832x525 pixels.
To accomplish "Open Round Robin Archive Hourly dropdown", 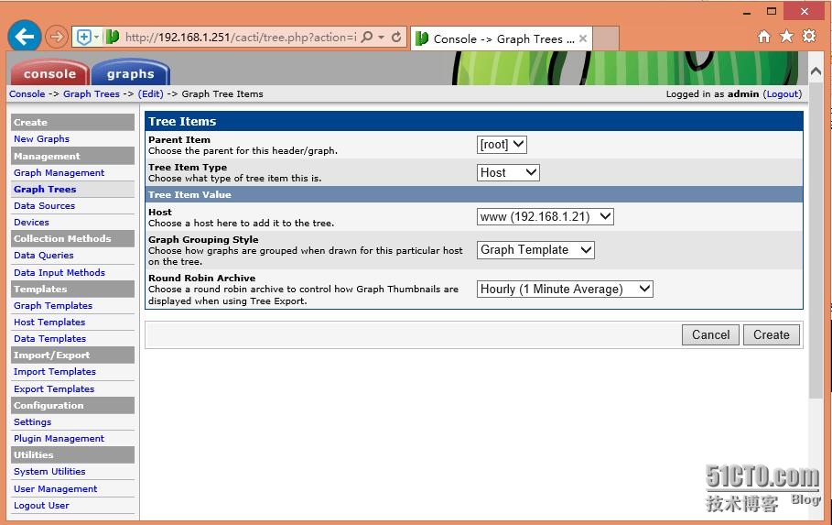I will (x=565, y=289).
